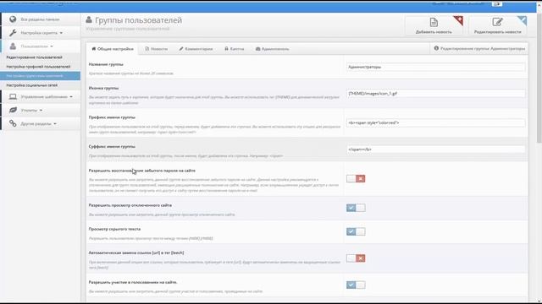Open Настройка профилей пользователей submenu link

click(x=38, y=67)
